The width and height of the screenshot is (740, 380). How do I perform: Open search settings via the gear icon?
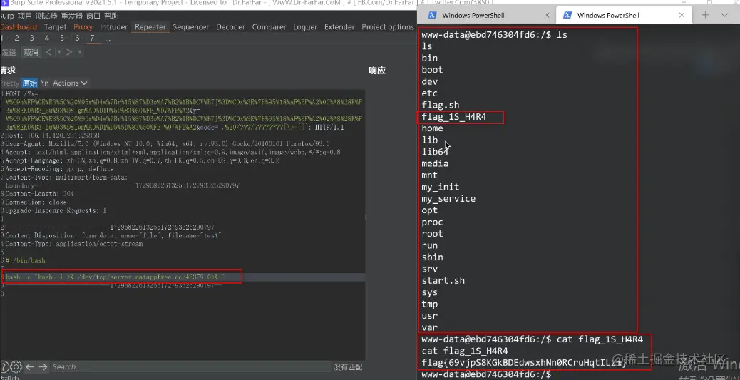click(16, 366)
